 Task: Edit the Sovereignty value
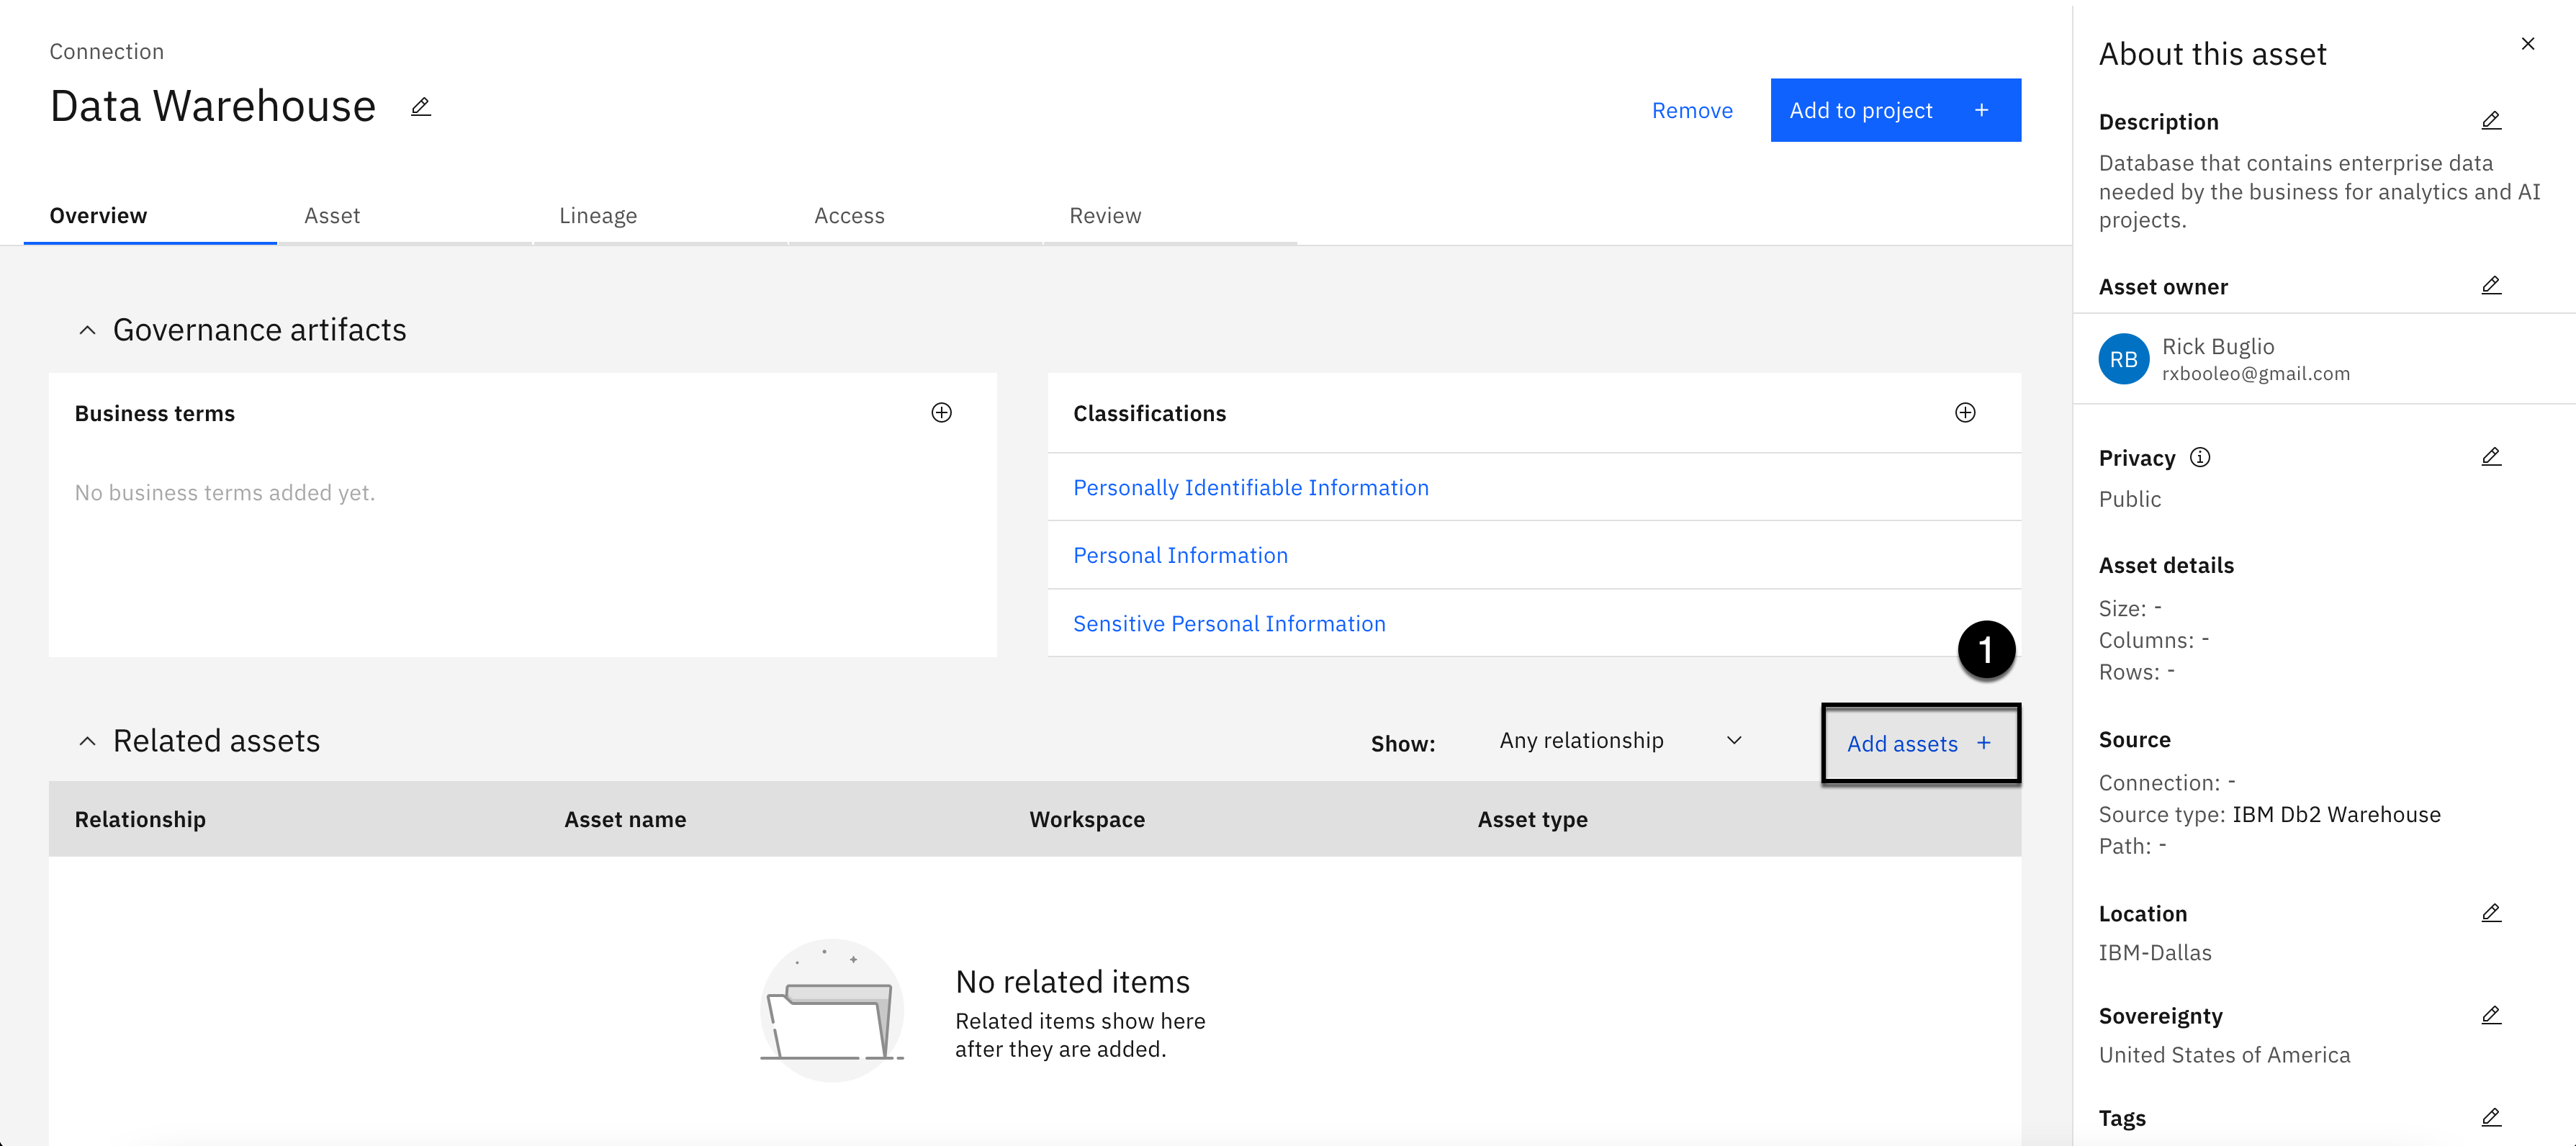tap(2491, 1015)
